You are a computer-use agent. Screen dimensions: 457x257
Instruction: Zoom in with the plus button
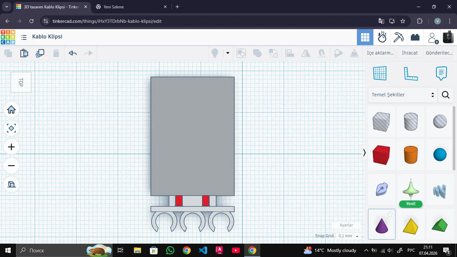click(11, 147)
